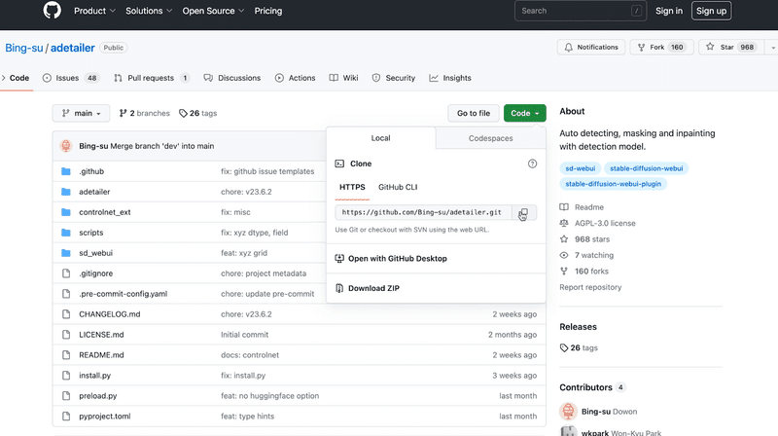Click the pyproject.toml file icon
The width and height of the screenshot is (778, 436).
[66, 417]
